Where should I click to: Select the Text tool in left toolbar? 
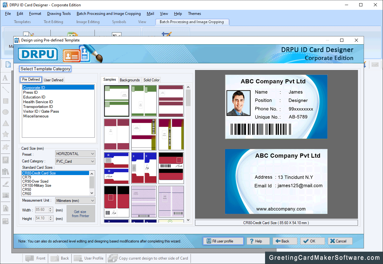5,78
